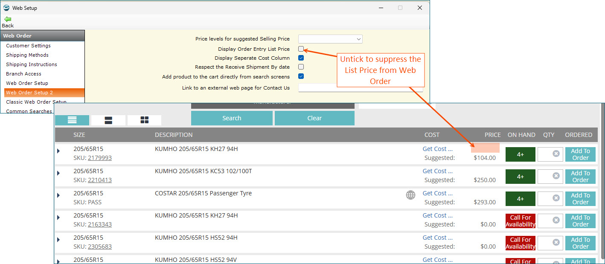Open Price levels for suggested Selling Price dropdown
Viewport: 605px width, 264px height.
tap(330, 39)
